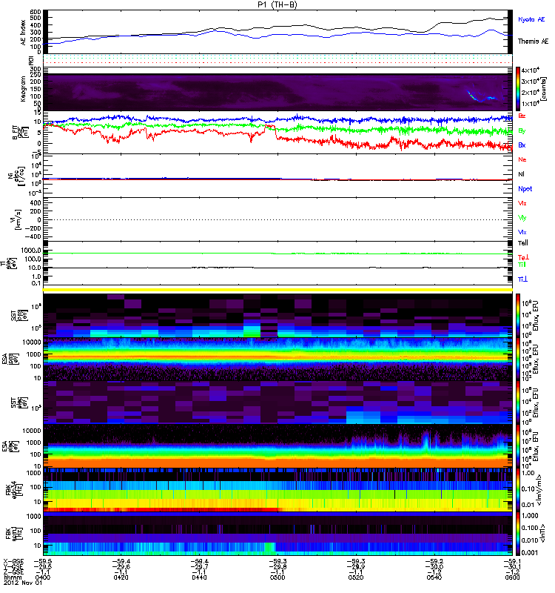555x593 pixels.
Task: Click the "0600" time axis label
Action: (512, 577)
